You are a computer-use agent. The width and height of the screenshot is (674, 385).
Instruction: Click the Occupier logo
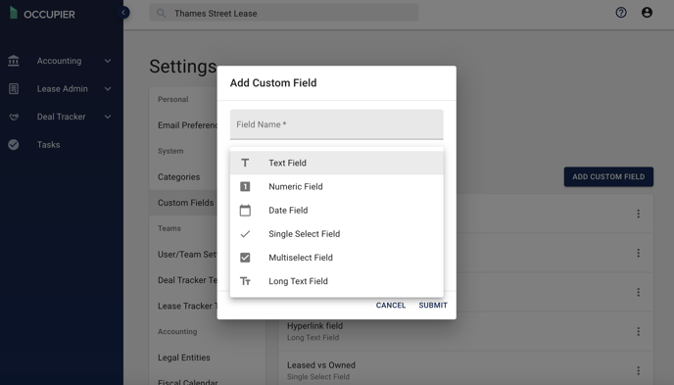[42, 14]
